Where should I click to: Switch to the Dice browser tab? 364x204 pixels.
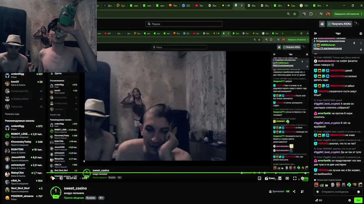pyautogui.click(x=265, y=5)
